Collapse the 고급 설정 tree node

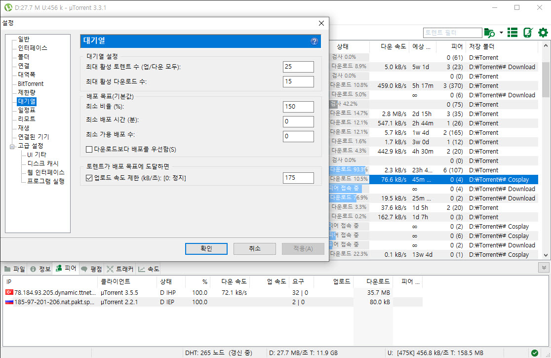click(12, 146)
